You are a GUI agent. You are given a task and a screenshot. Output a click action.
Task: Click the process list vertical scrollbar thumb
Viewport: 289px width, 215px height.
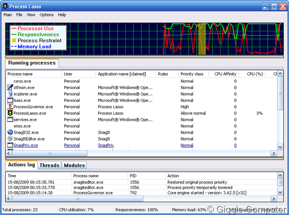click(280, 93)
